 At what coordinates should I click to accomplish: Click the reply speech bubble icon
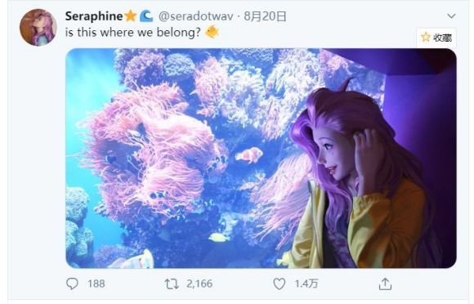[x=72, y=284]
